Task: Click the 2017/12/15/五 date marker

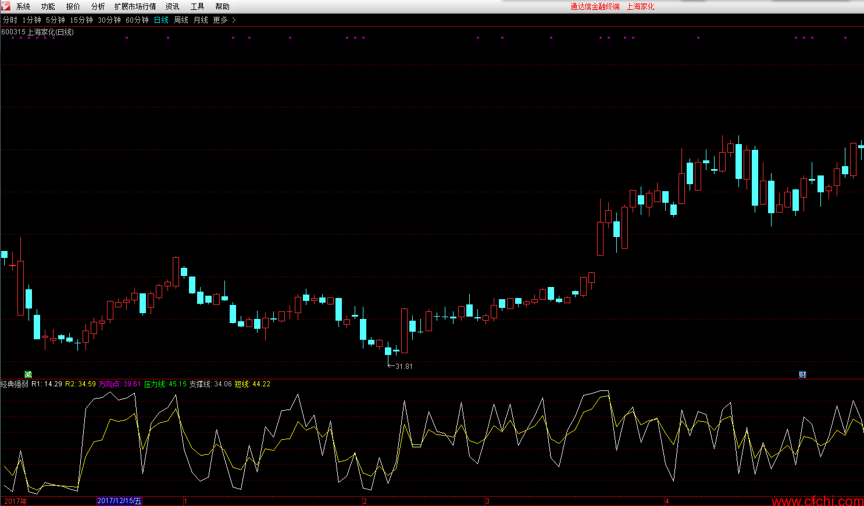Action: tap(119, 501)
